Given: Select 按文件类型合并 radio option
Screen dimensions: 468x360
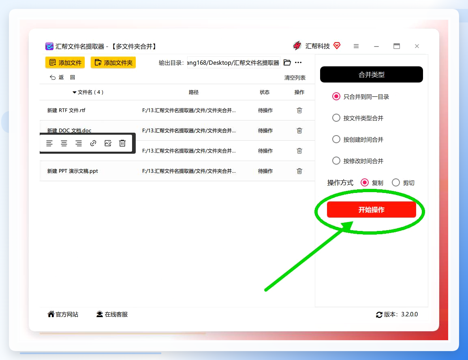Looking at the screenshot, I should pyautogui.click(x=336, y=118).
